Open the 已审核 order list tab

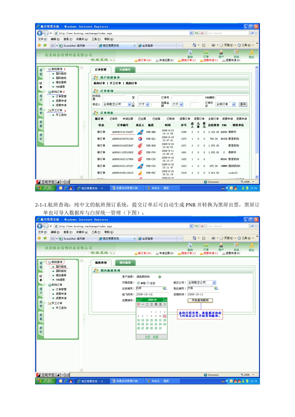pos(114,119)
